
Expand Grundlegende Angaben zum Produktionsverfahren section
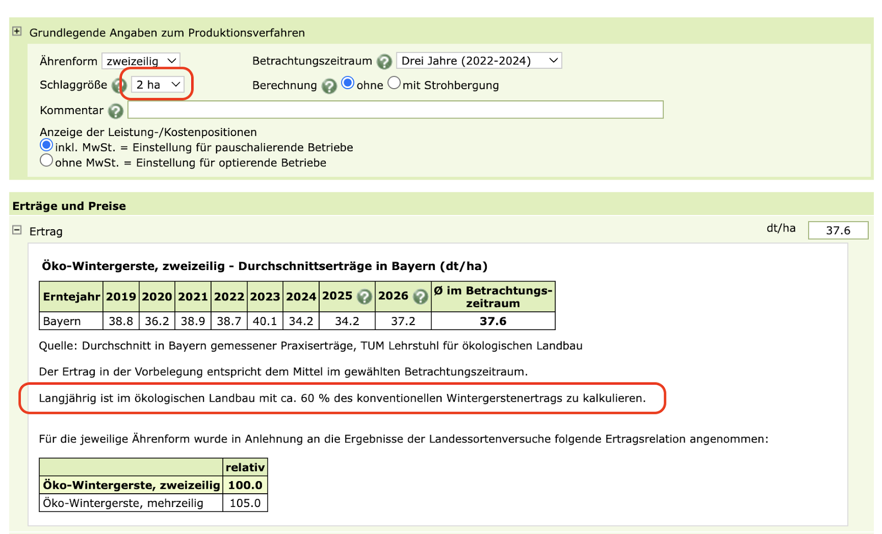pos(17,31)
